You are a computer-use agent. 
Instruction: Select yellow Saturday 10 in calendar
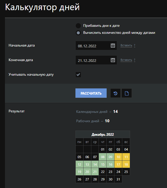[118, 157]
